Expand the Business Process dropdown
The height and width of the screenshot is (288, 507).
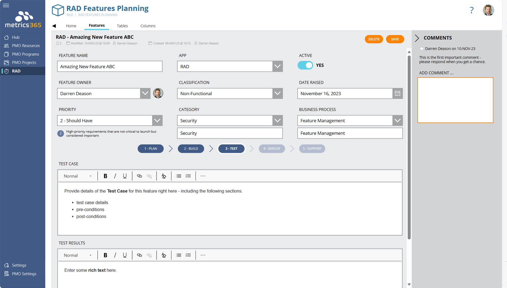tap(397, 121)
